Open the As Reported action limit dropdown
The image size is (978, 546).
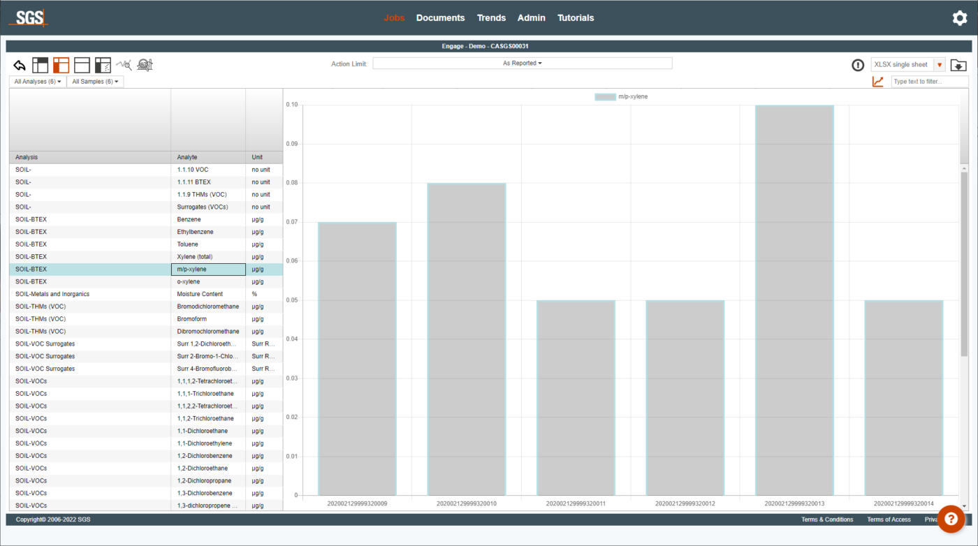522,64
